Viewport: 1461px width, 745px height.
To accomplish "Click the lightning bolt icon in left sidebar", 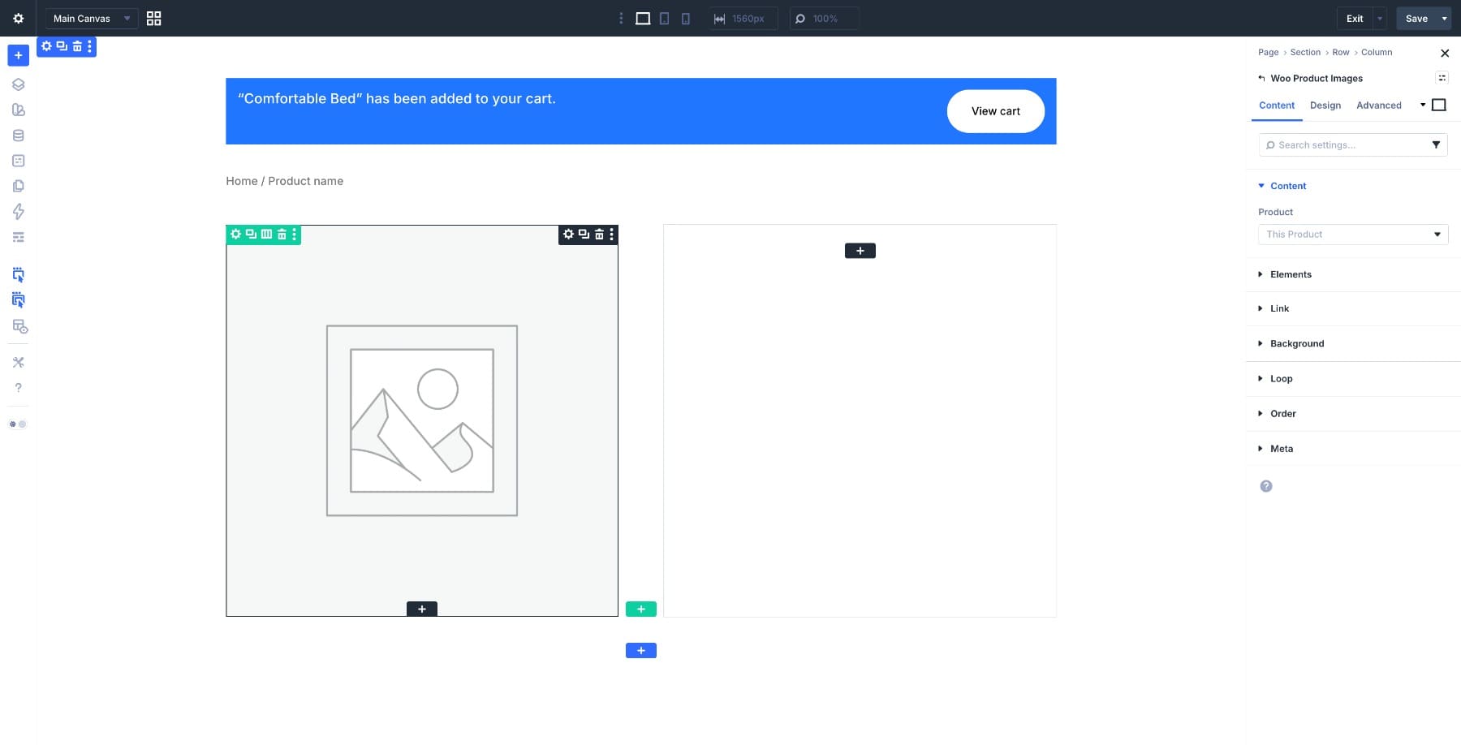I will pyautogui.click(x=18, y=212).
